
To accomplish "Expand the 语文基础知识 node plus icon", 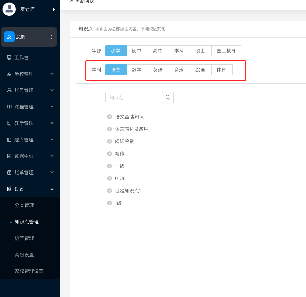I will (x=110, y=117).
